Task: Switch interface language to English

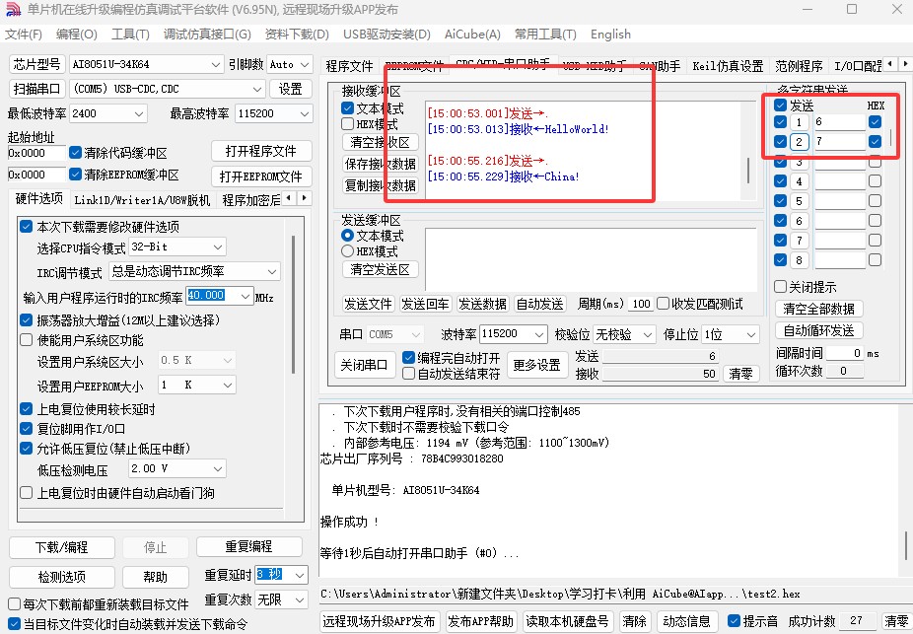Action: (610, 35)
